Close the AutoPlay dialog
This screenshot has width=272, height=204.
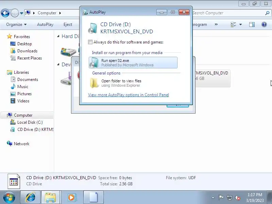(184, 12)
